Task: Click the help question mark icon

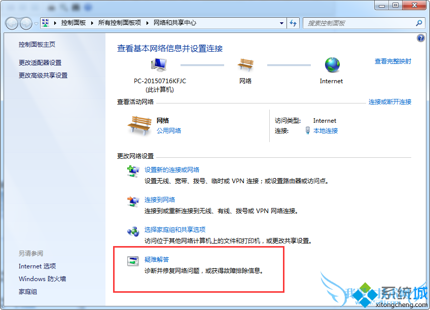Action: [x=420, y=38]
